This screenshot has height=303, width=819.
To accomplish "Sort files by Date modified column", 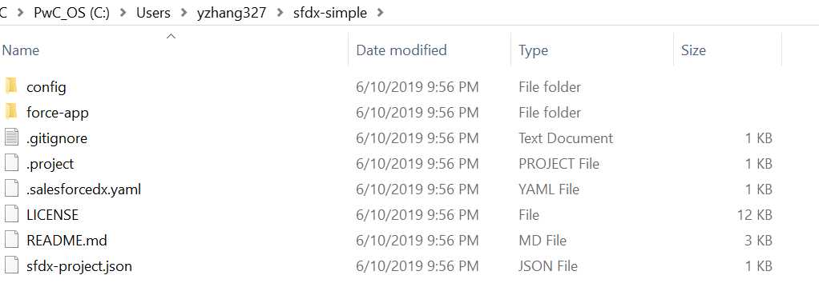I will point(430,50).
